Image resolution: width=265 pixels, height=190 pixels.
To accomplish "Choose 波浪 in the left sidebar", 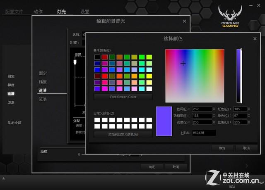I will pos(11,102).
